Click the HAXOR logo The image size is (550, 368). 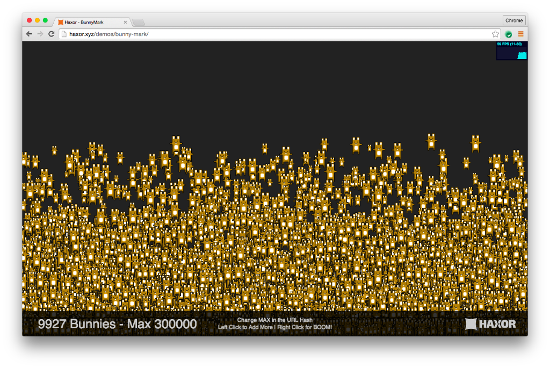pos(490,324)
